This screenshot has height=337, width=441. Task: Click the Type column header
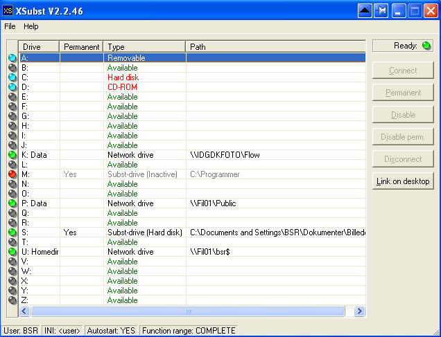point(144,46)
